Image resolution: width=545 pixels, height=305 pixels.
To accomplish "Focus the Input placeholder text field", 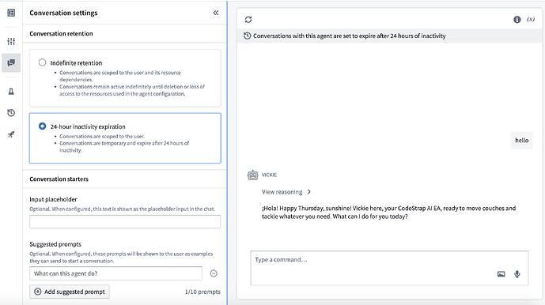I will click(x=125, y=221).
